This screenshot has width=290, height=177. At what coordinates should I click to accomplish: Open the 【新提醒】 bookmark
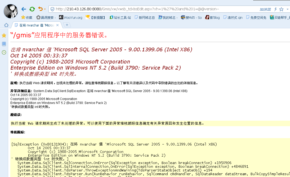coord(95,17)
